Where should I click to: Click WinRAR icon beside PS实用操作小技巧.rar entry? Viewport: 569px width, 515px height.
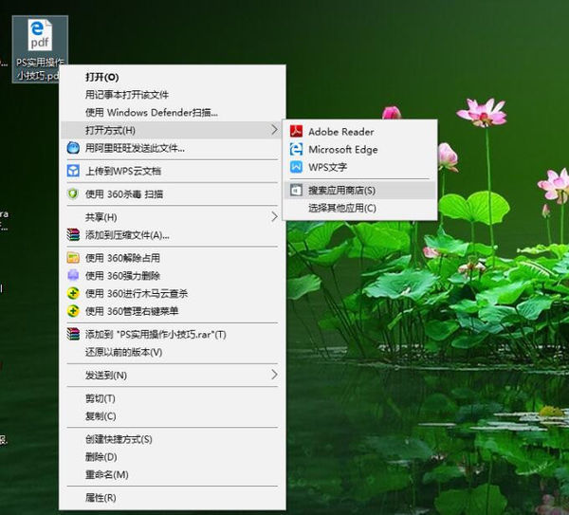pos(73,334)
